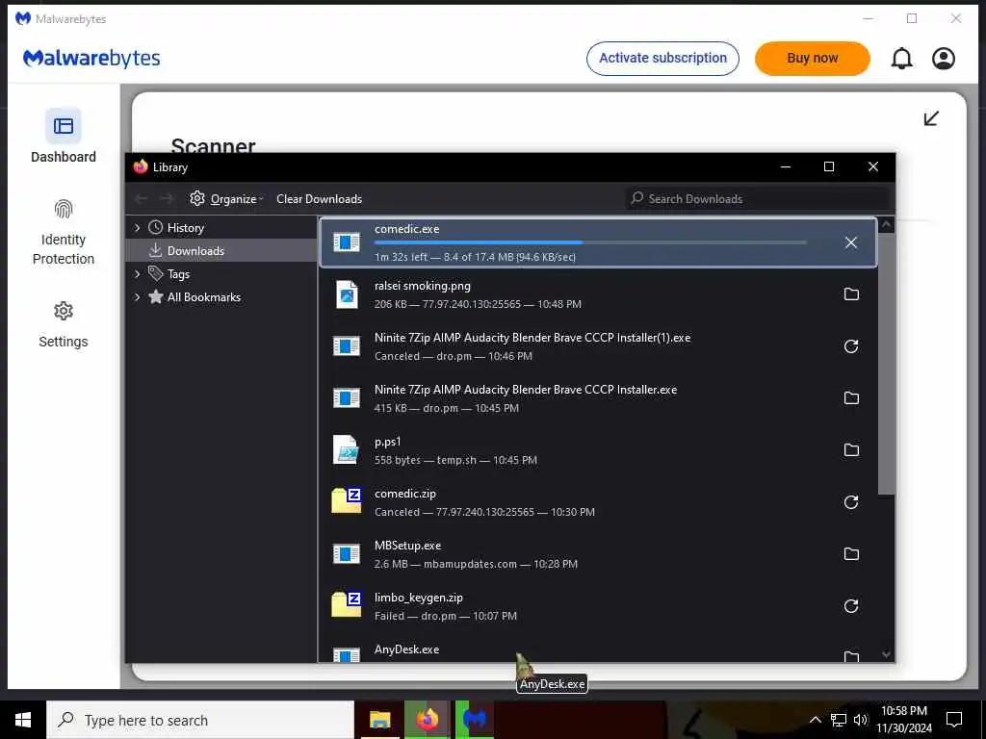The height and width of the screenshot is (739, 986).
Task: Open containing folder for p.ps1
Action: tap(851, 450)
